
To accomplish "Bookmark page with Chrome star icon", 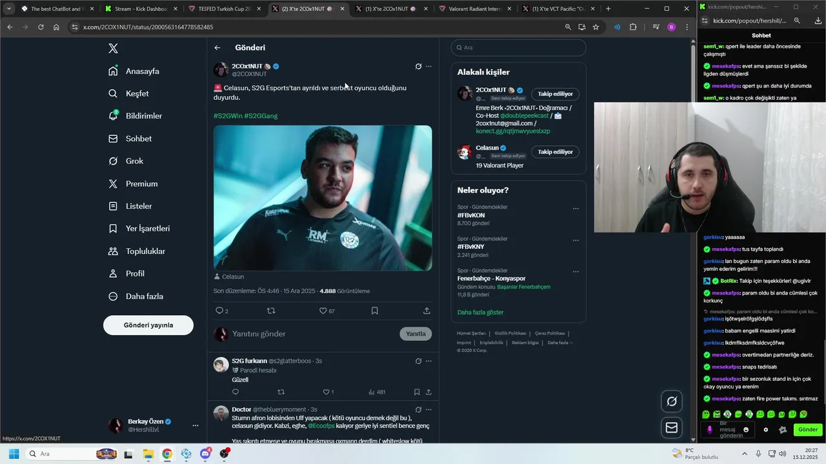I will (596, 27).
